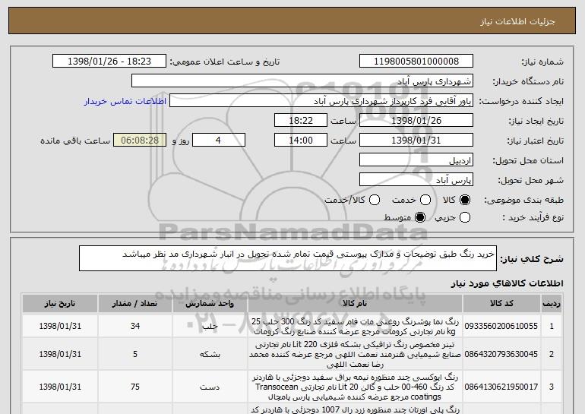This screenshot has height=414, width=585.
Task: Click quantity cell 34 in row 1
Action: coord(135,326)
